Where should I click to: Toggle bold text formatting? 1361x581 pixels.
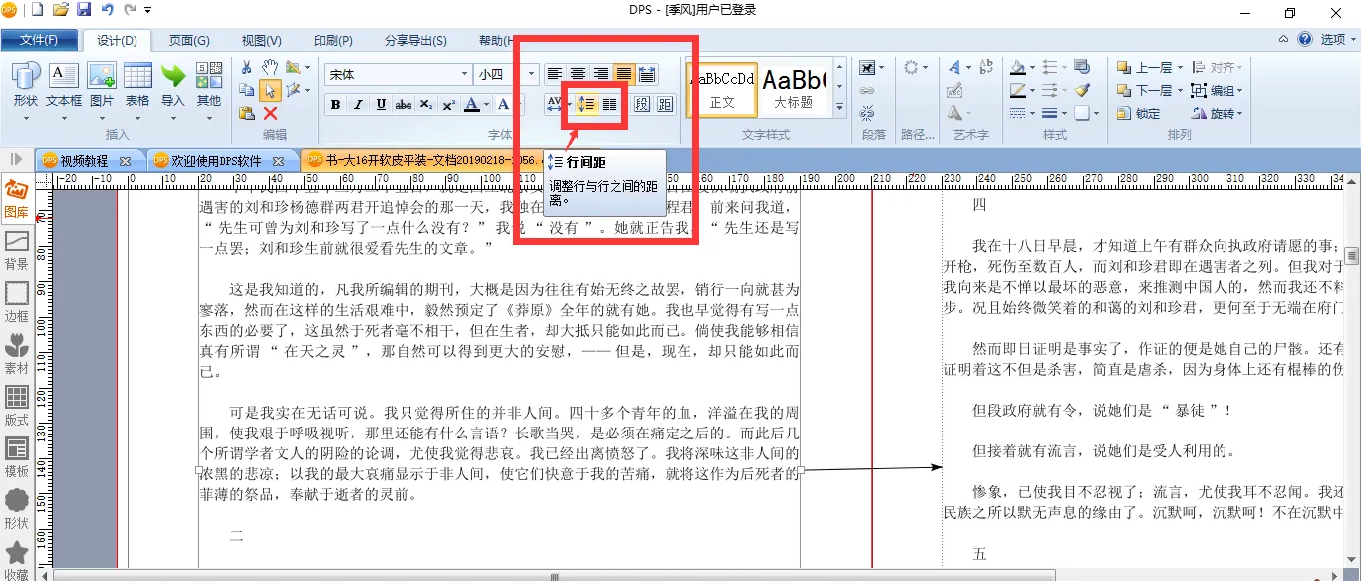(x=335, y=105)
